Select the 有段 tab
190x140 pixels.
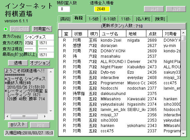click(x=79, y=18)
